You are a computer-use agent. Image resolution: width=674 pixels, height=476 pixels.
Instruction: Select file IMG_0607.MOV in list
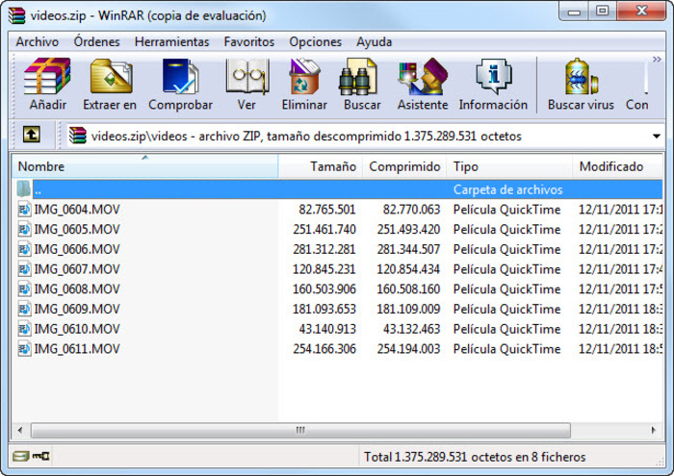76,269
